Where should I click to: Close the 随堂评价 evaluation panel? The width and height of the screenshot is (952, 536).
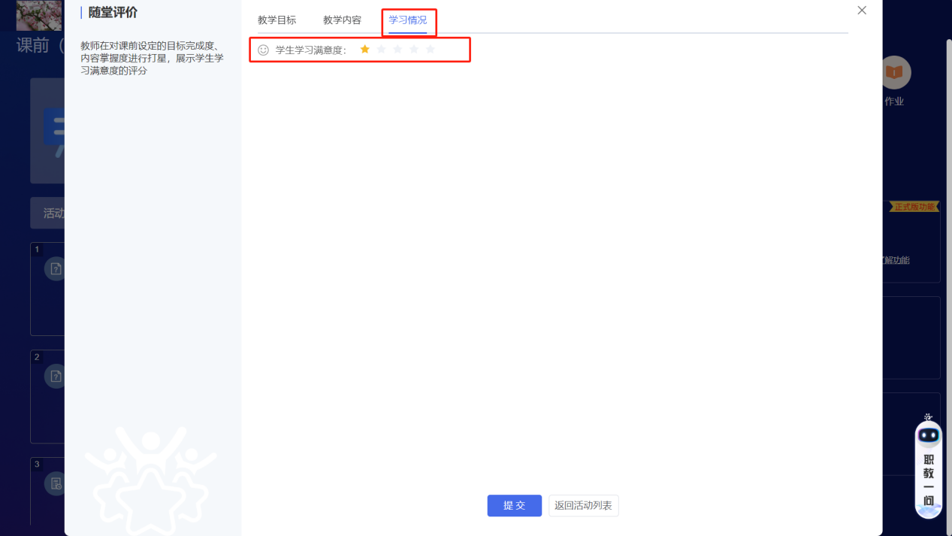coord(861,11)
